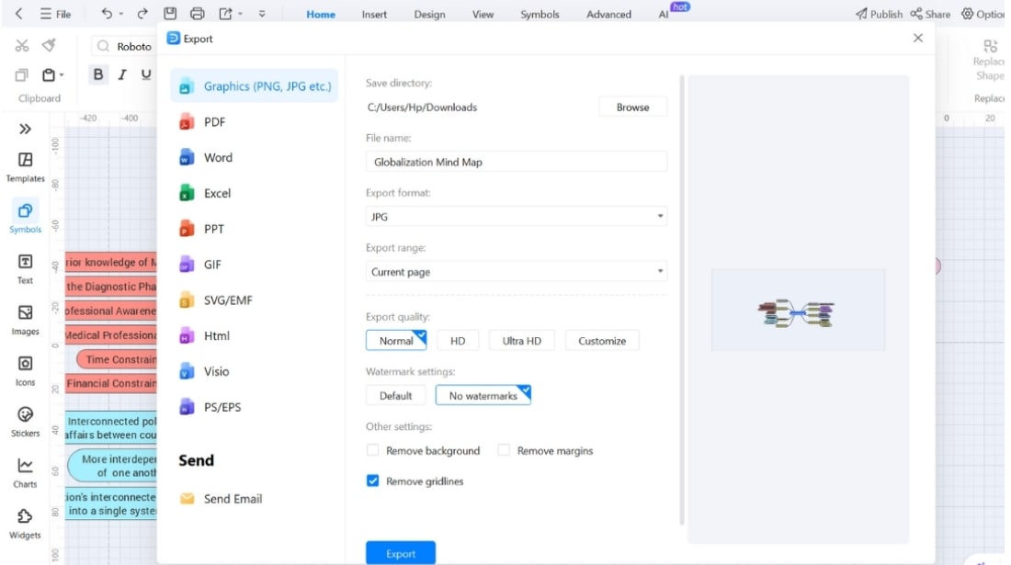Expand the export icon dropdown arrow
The image size is (1011, 565).
241,14
